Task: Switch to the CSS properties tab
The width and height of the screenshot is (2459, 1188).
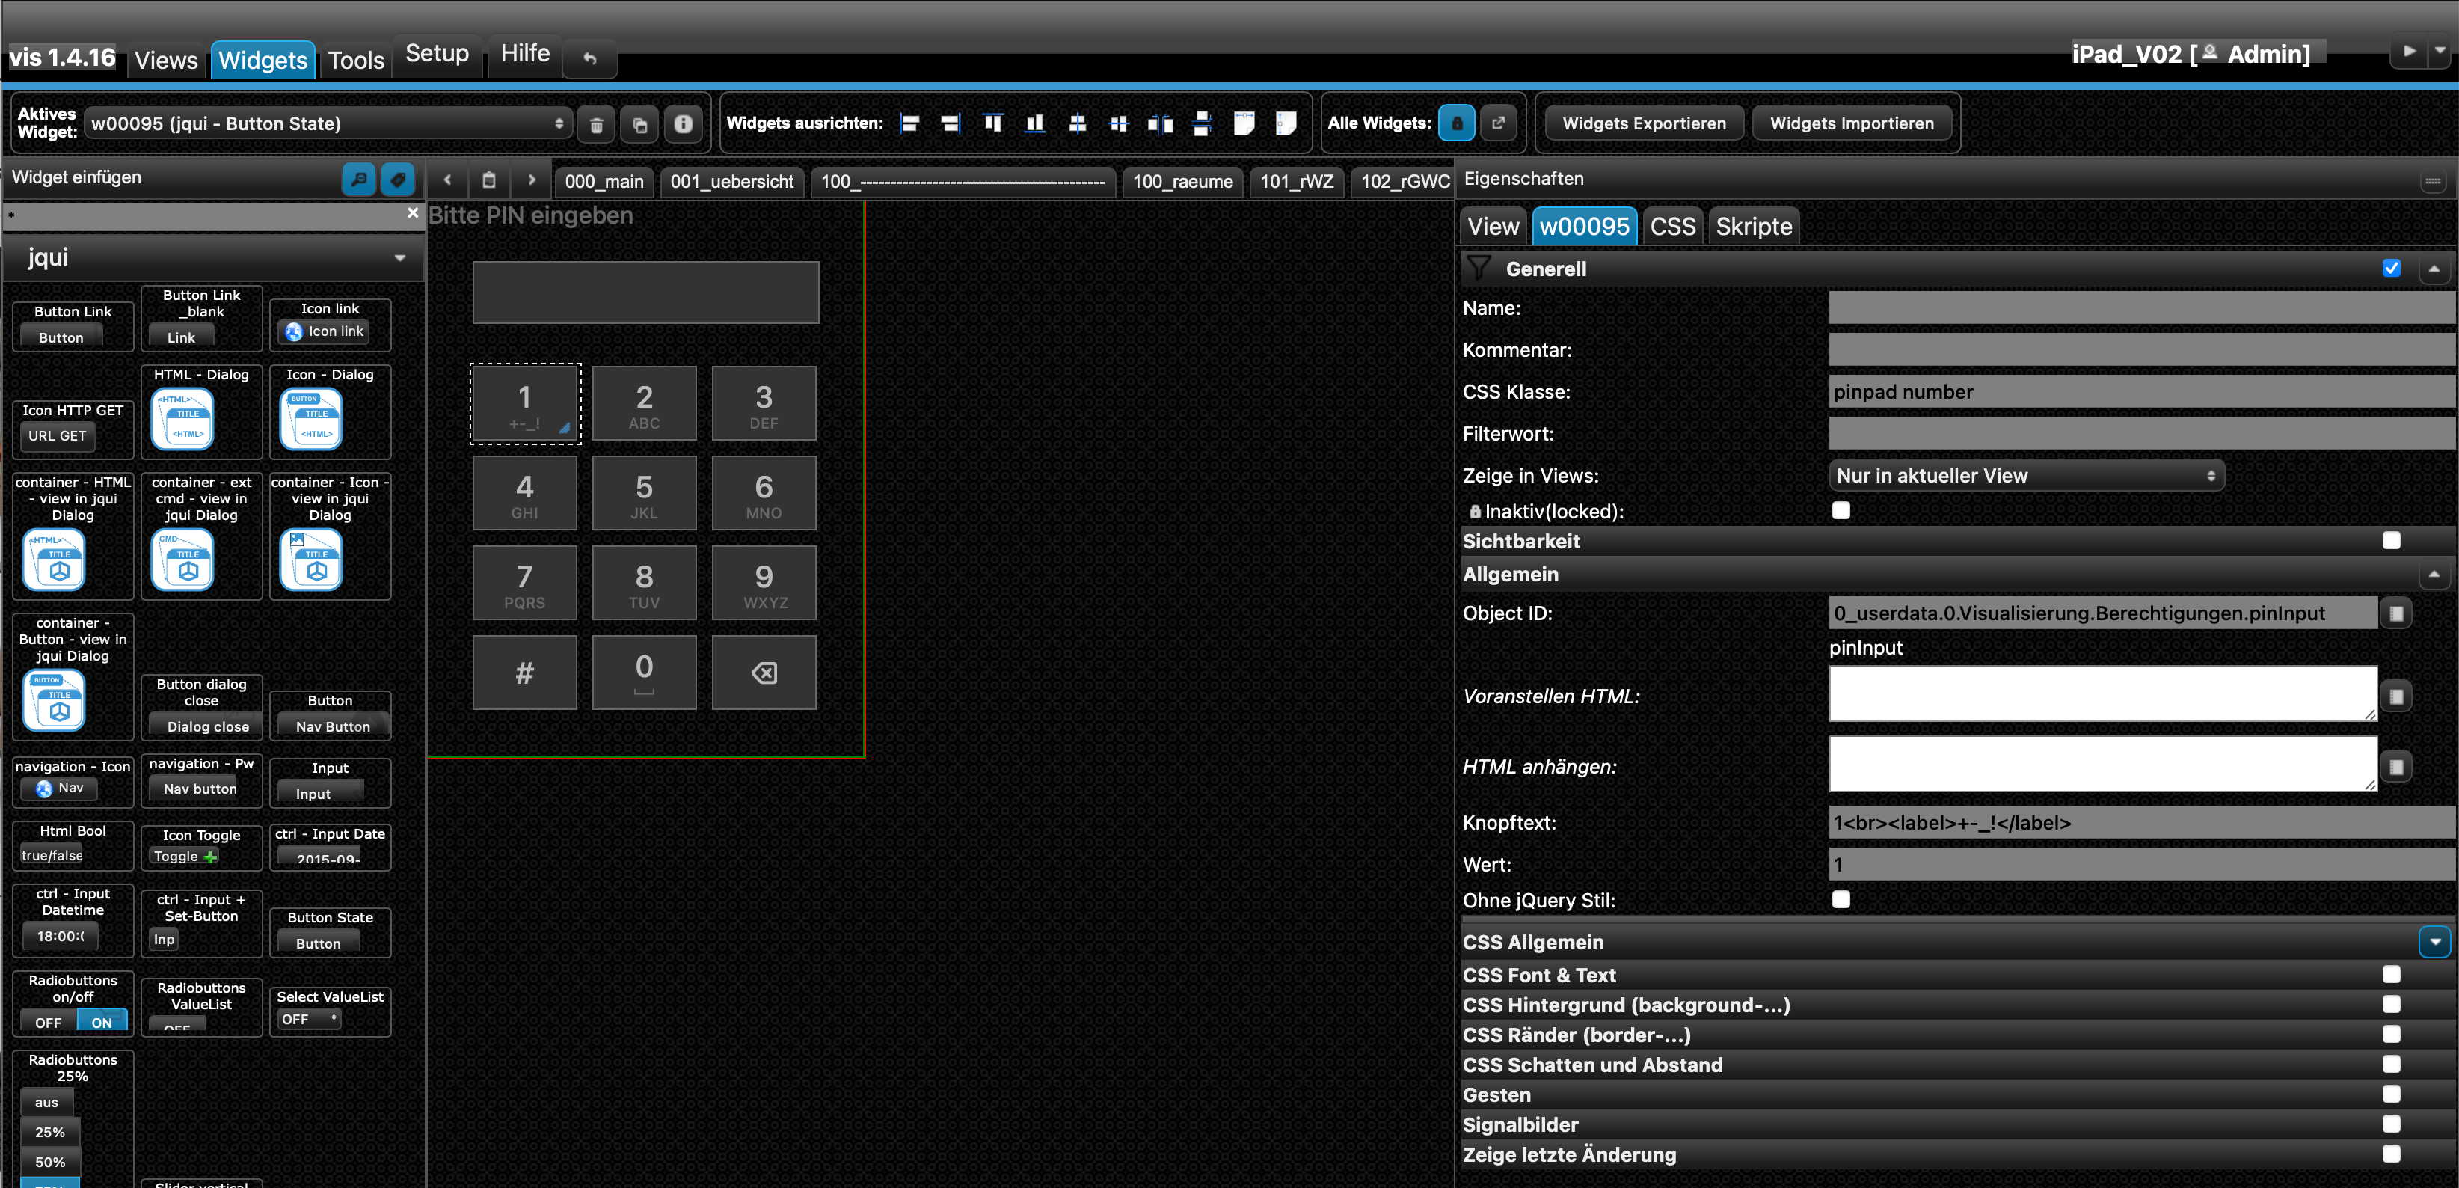Action: [1671, 227]
